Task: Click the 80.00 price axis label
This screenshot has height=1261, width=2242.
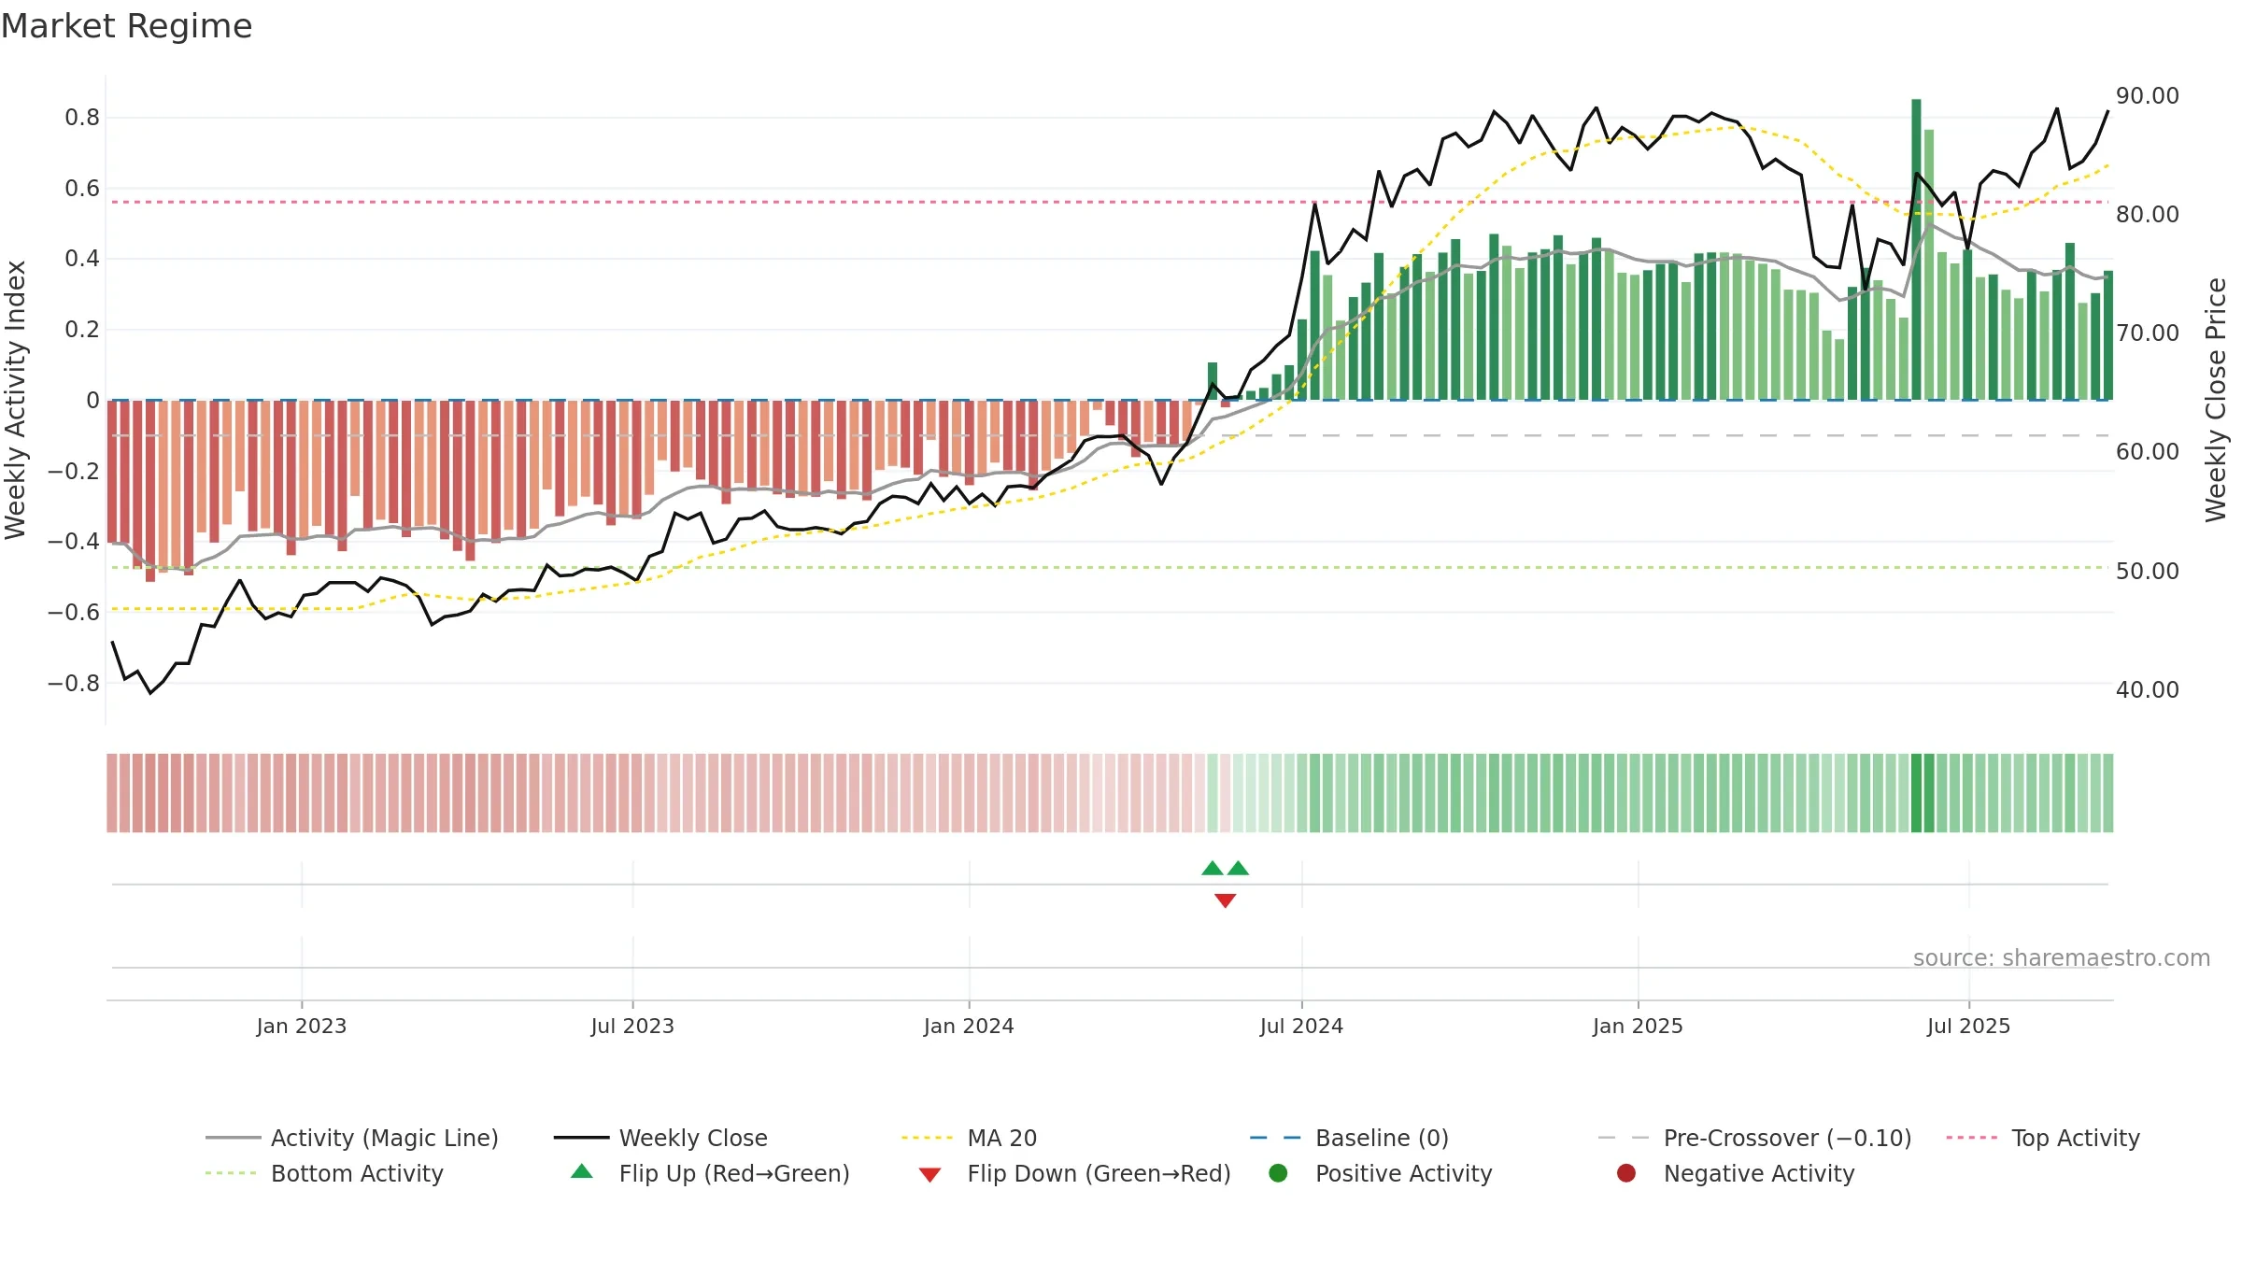Action: [x=2148, y=215]
